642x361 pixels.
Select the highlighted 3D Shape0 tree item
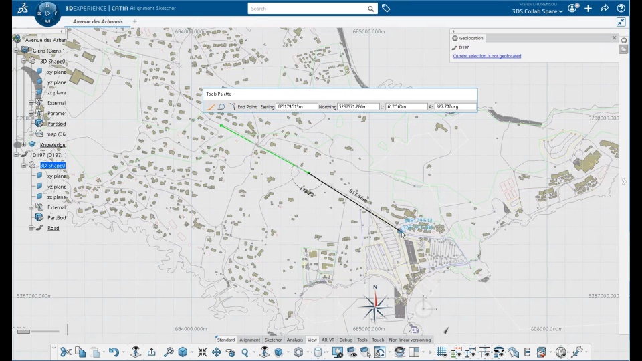(52, 165)
